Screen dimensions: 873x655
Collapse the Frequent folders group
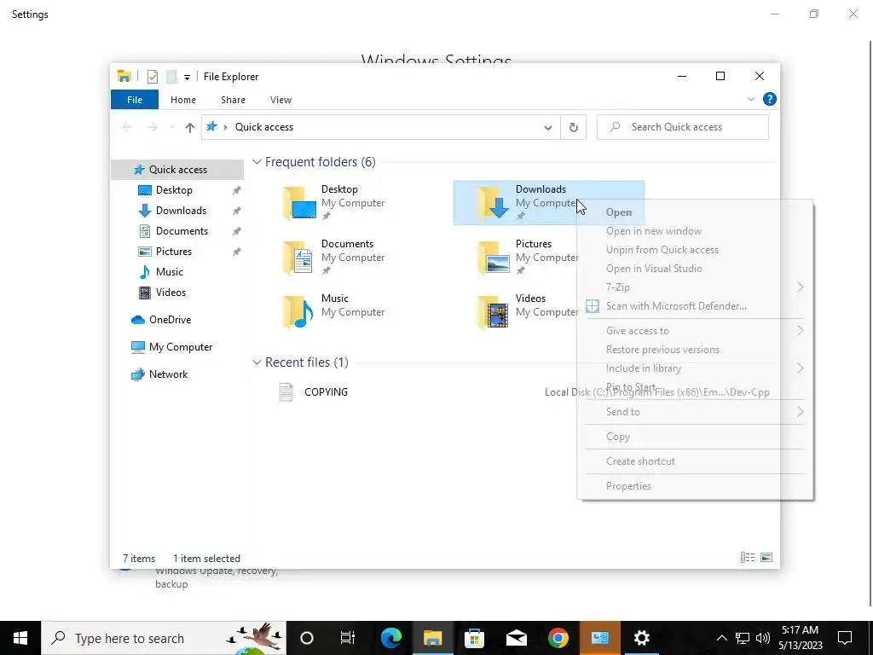(257, 162)
